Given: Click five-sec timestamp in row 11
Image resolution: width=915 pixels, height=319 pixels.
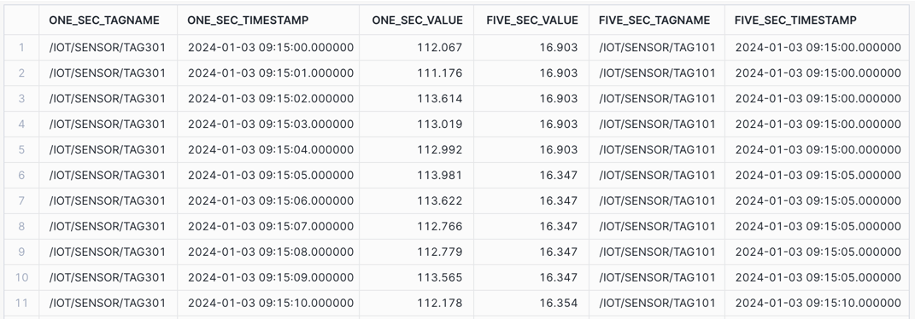Looking at the screenshot, I should (x=817, y=303).
